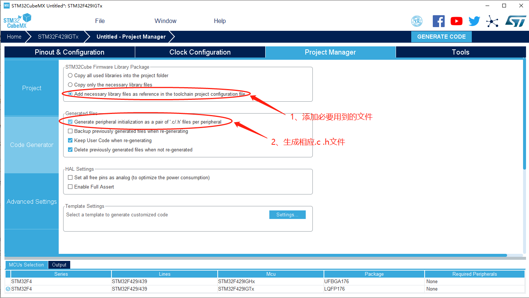
Task: Toggle Generate peripheral initialization as .c/.h pair
Action: pyautogui.click(x=70, y=122)
